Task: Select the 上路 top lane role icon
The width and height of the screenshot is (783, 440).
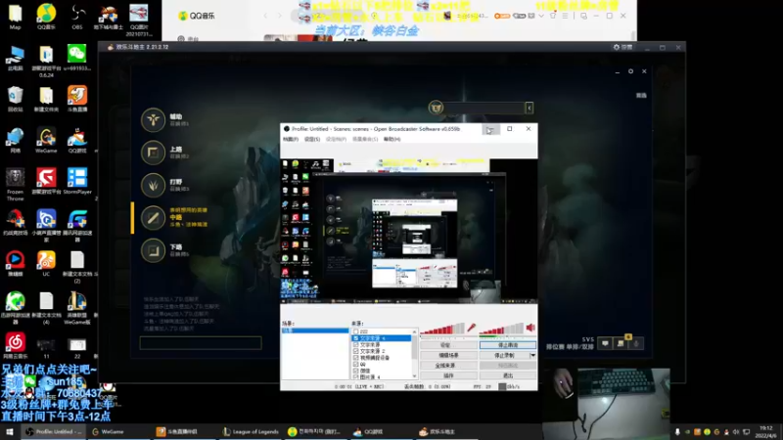Action: pyautogui.click(x=153, y=153)
